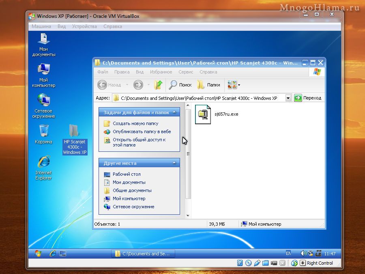Open the Справка menu in Explorer
This screenshot has width=365, height=274.
208,72
